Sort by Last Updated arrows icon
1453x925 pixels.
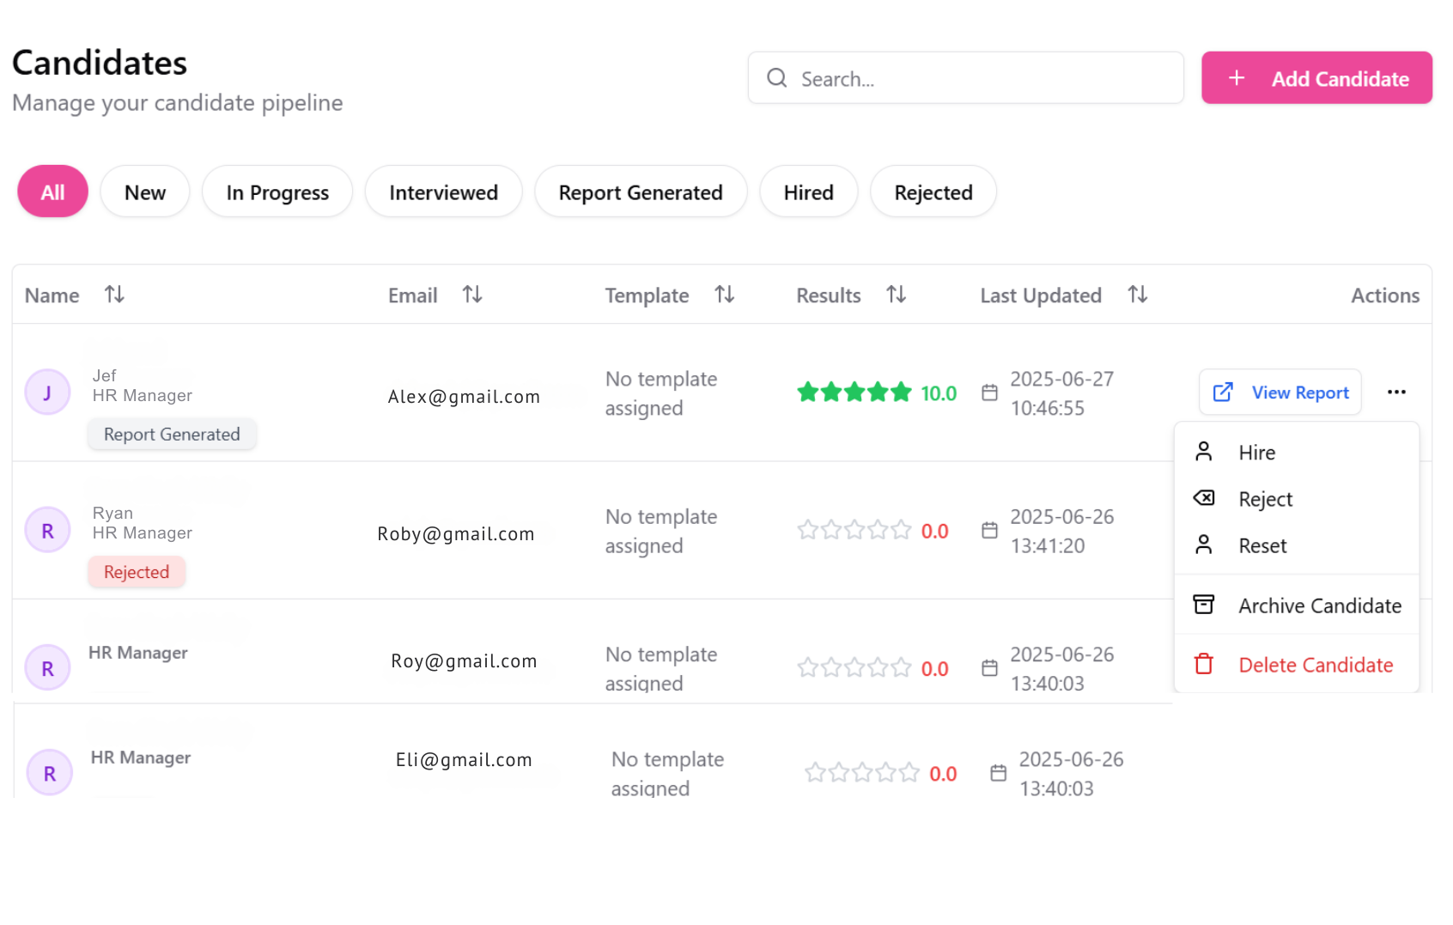(1137, 295)
